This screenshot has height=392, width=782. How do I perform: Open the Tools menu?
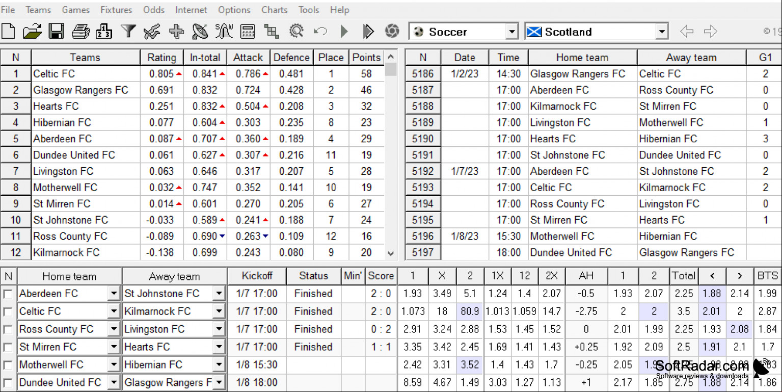pos(309,10)
